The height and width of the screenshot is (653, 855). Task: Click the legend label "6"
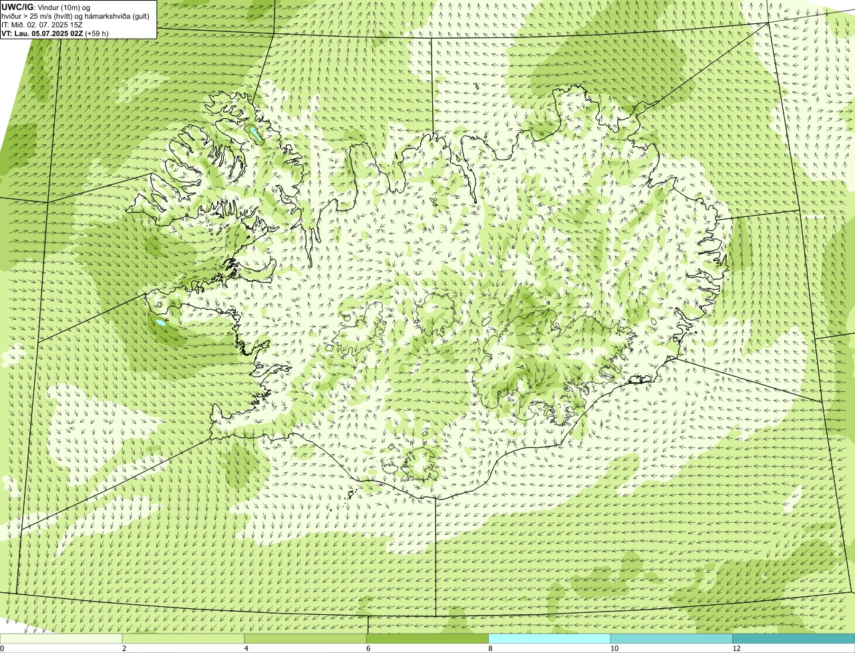[x=368, y=648]
